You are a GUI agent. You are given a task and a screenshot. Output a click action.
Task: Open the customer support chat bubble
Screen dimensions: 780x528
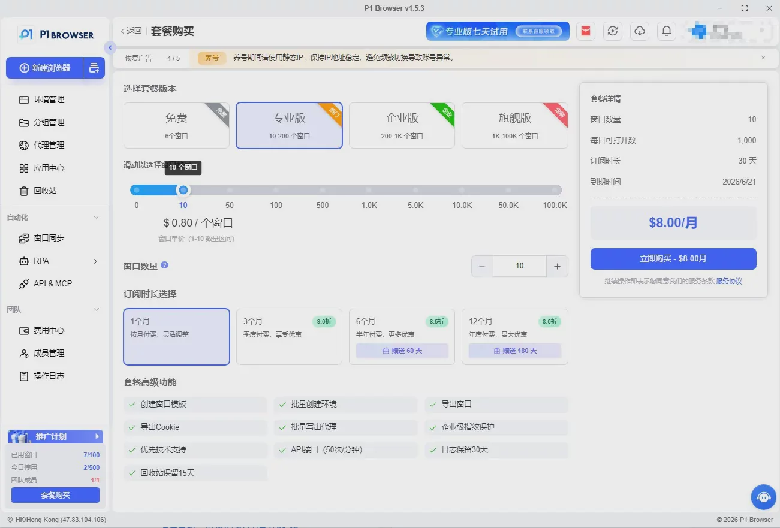[x=764, y=497]
